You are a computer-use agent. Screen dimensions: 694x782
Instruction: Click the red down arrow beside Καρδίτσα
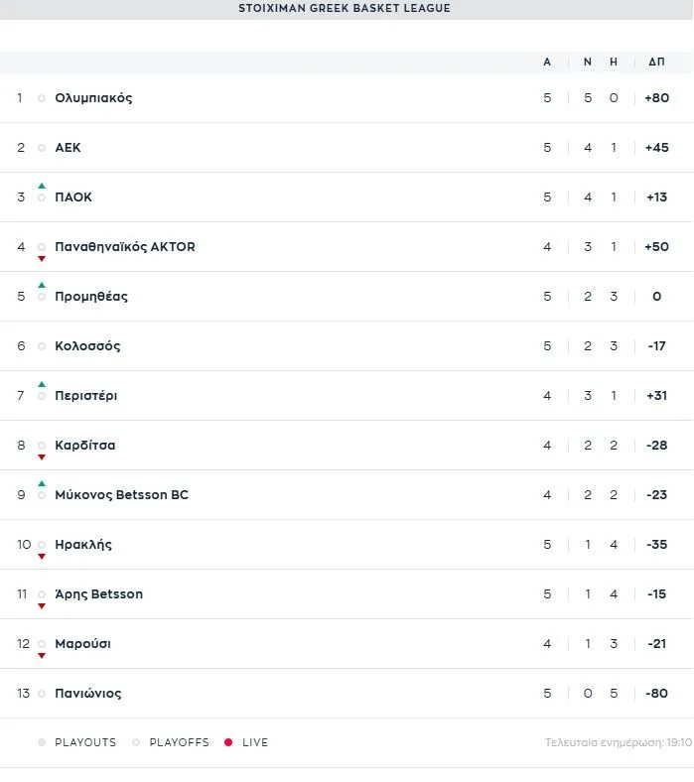42,456
